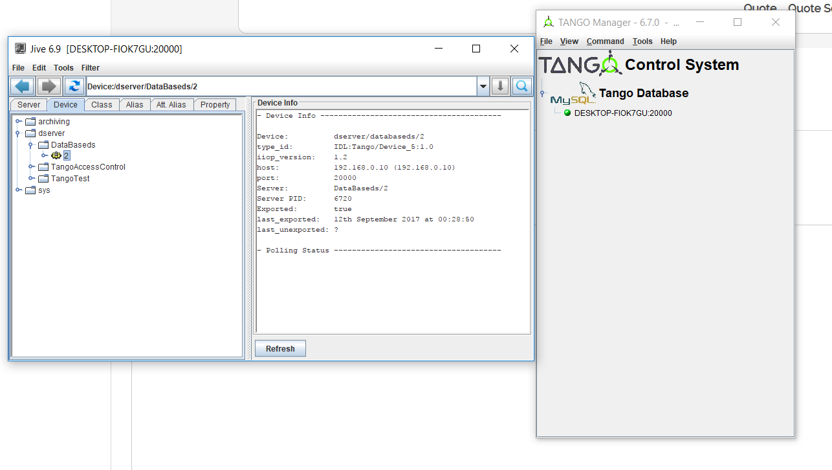
Task: Open Jive Tools menu
Action: (x=63, y=68)
